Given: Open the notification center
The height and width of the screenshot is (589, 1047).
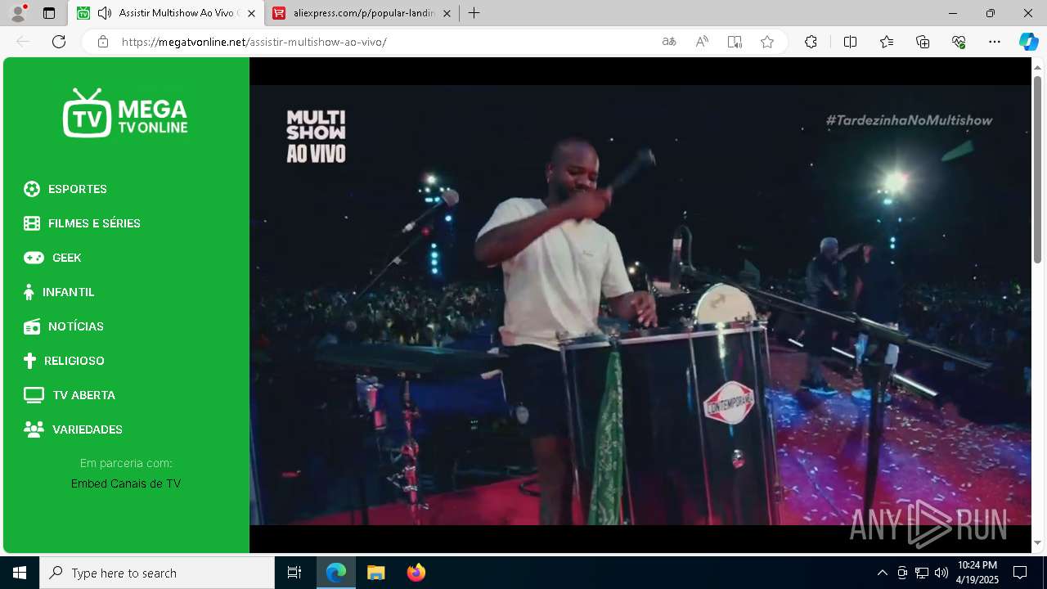Looking at the screenshot, I should tap(1020, 573).
